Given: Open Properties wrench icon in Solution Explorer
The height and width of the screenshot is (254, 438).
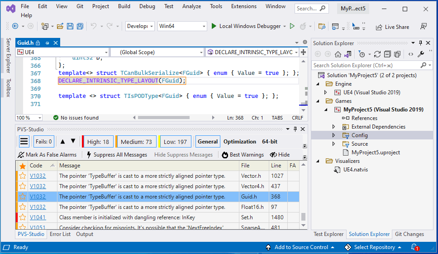Looking at the screenshot, I should tap(421, 54).
